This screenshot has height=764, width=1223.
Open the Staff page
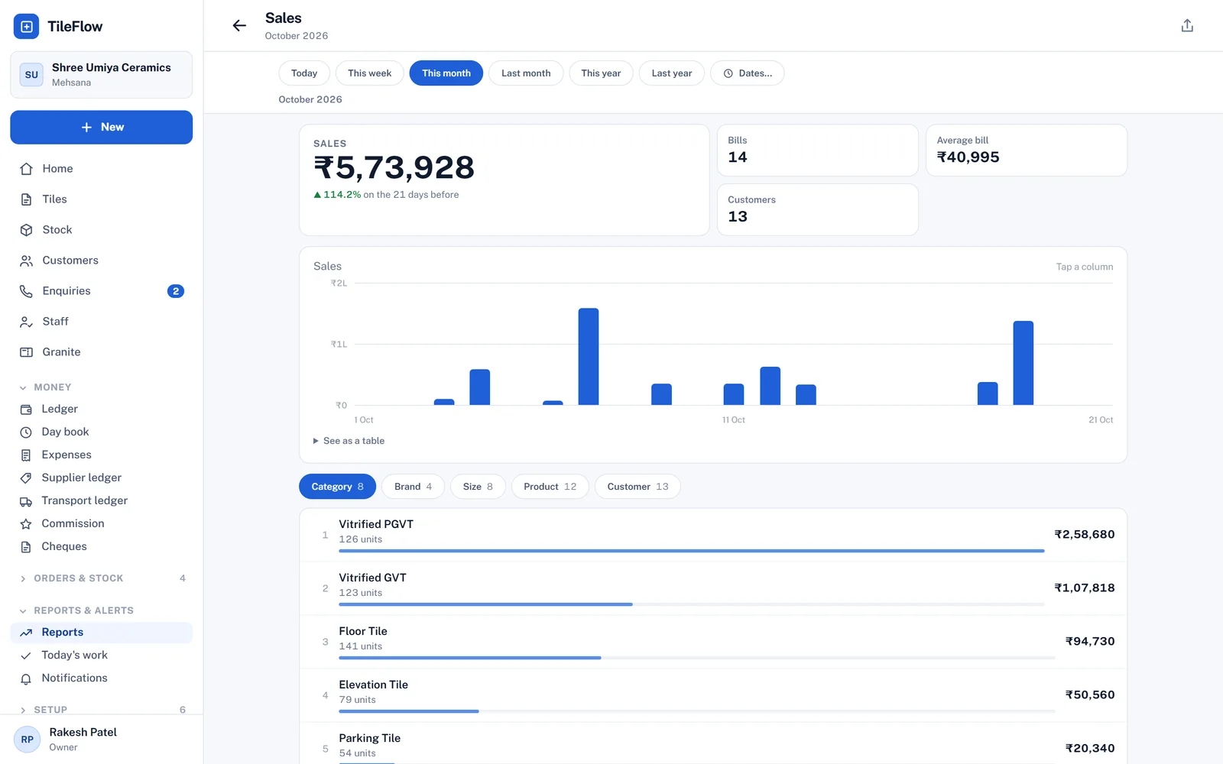tap(102, 322)
